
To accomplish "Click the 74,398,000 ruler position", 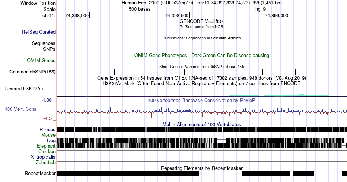I will [77, 15].
